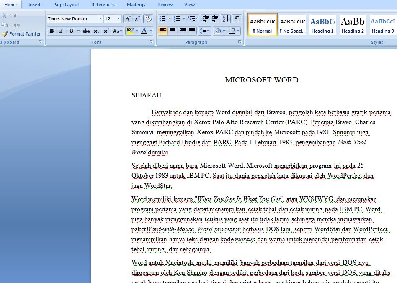The width and height of the screenshot is (397, 283).
Task: Toggle superscript formatting
Action: click(x=106, y=30)
